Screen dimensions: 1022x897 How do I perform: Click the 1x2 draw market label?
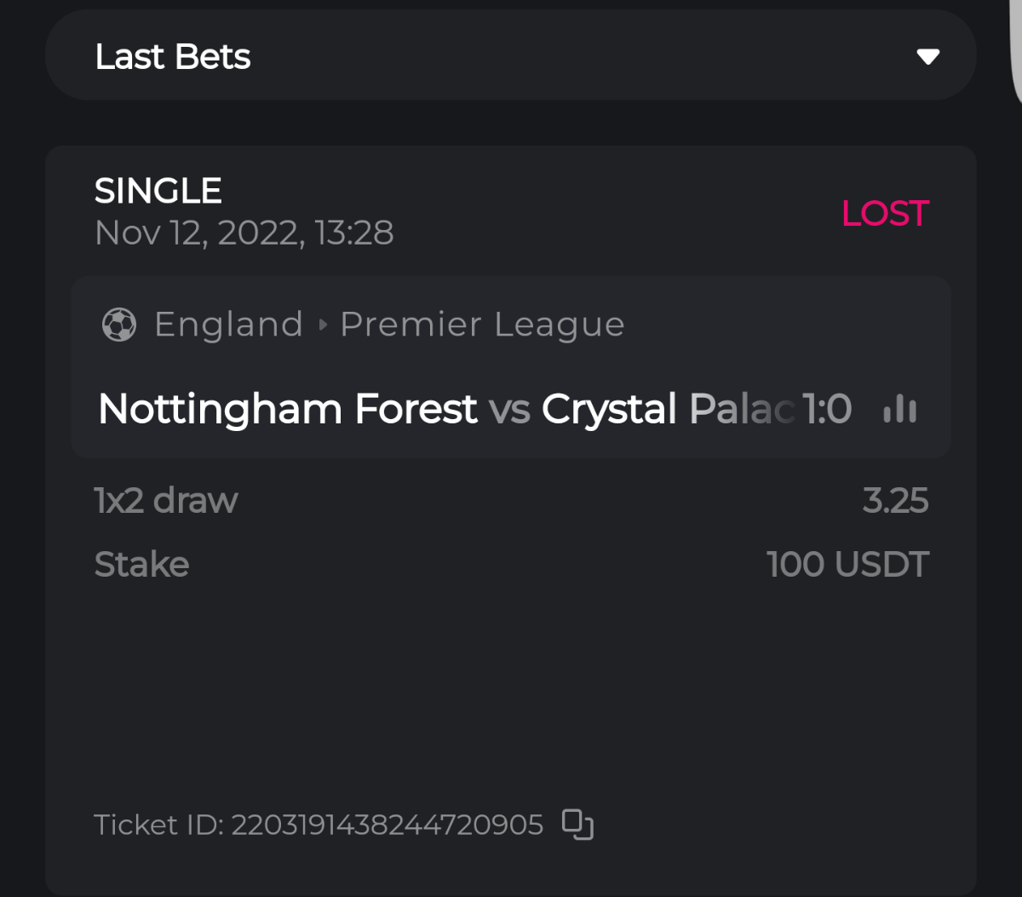coord(166,500)
